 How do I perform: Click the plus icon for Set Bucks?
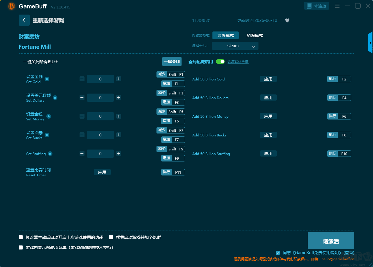[119, 135]
